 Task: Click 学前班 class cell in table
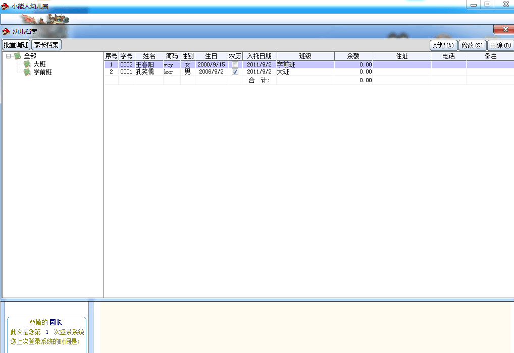305,65
